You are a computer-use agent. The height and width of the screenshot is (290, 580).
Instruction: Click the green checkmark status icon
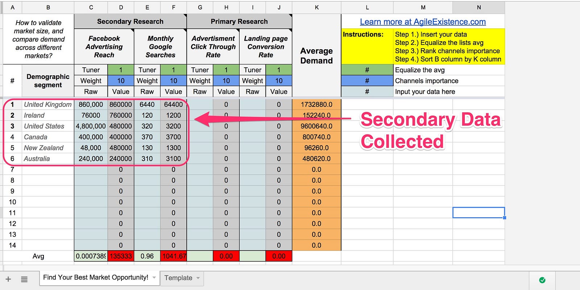pos(542,280)
